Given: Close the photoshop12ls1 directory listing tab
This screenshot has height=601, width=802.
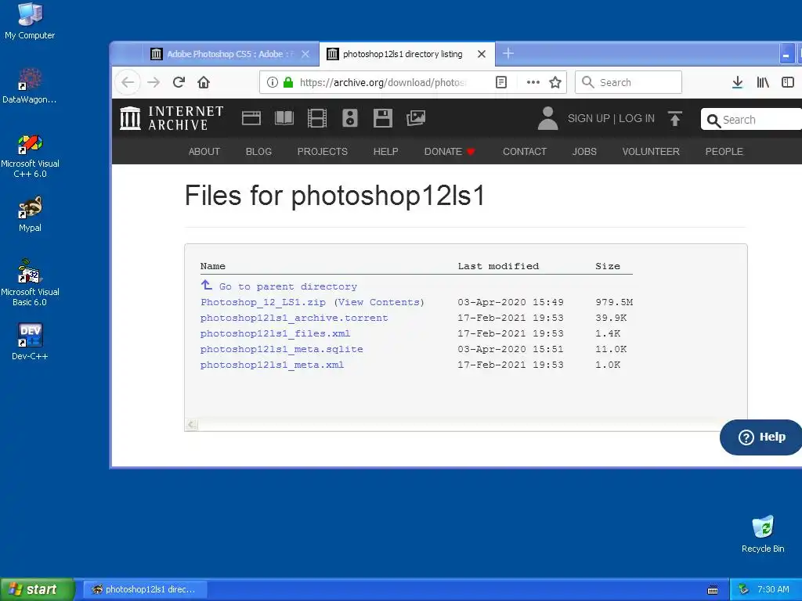Looking at the screenshot, I should coord(482,54).
